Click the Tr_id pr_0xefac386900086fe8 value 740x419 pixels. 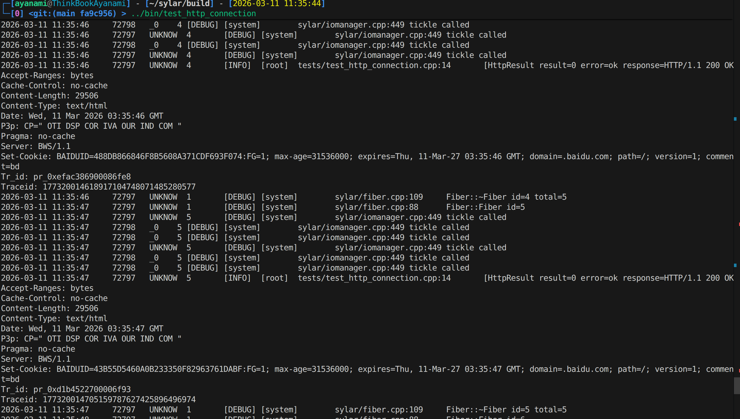[x=82, y=177]
